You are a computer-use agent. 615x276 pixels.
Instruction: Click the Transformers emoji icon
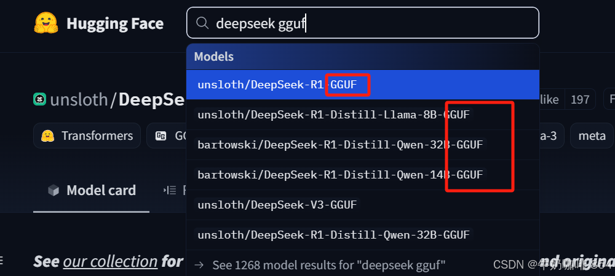(x=48, y=136)
